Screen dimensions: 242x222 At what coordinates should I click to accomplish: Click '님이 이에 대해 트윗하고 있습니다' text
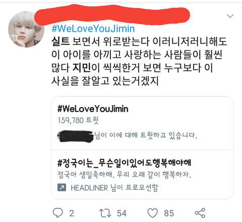[146, 136]
